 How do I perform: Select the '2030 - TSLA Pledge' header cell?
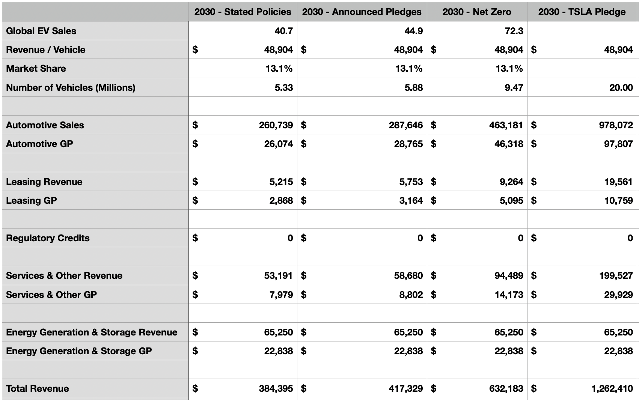(582, 12)
